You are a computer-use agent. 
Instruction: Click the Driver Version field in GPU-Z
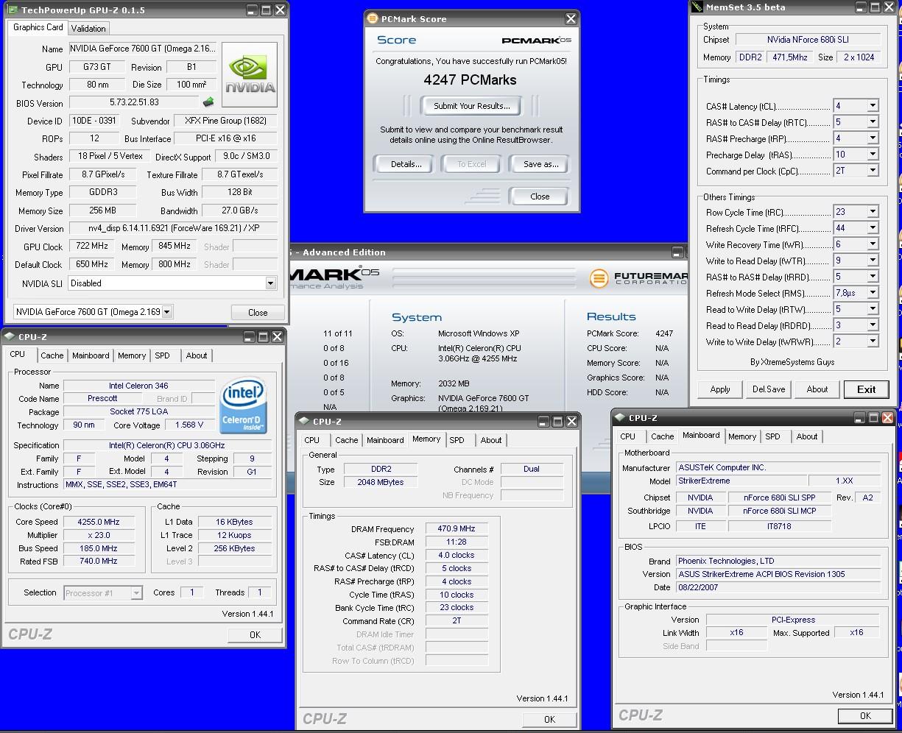(x=174, y=228)
